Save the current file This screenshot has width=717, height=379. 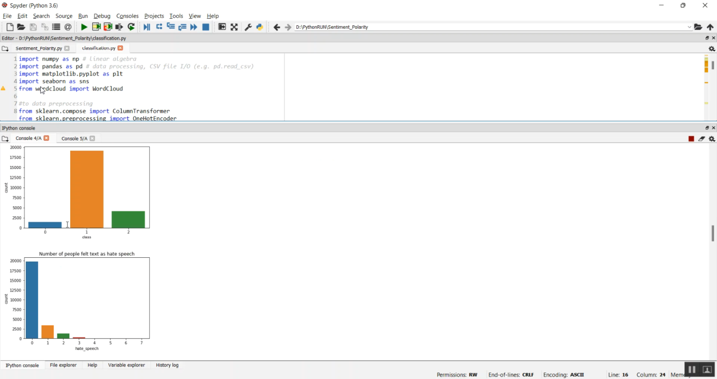[33, 27]
